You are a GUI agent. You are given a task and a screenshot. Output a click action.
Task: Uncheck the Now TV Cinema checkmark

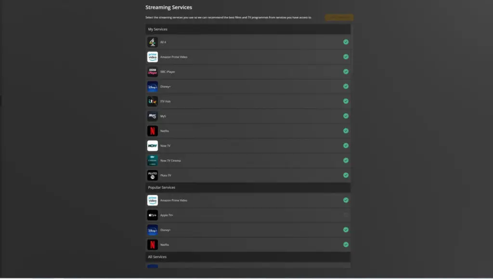coord(346,160)
